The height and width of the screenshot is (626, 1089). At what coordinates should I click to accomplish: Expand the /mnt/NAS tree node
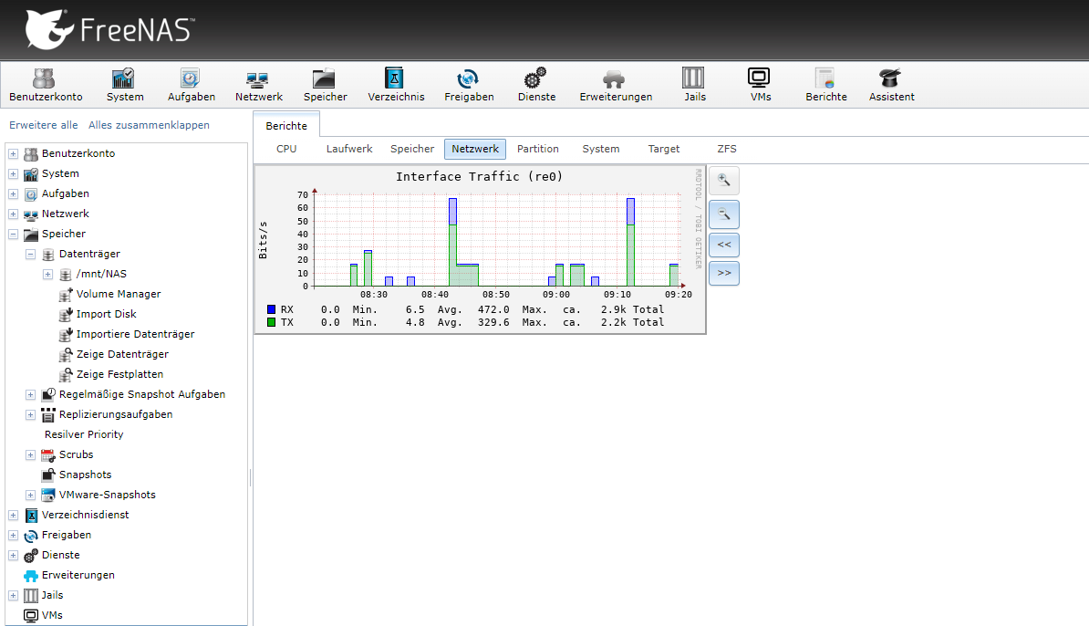48,275
